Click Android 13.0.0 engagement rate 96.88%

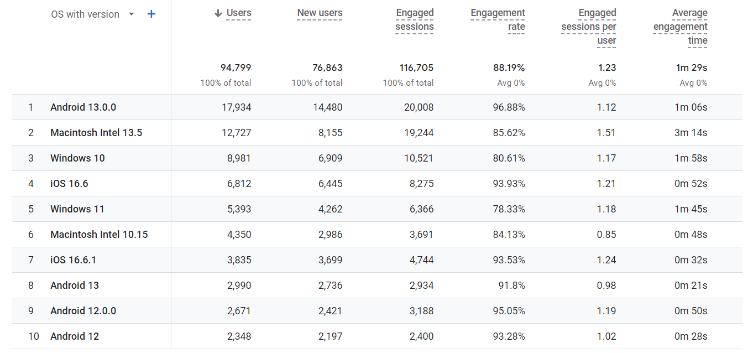[509, 107]
